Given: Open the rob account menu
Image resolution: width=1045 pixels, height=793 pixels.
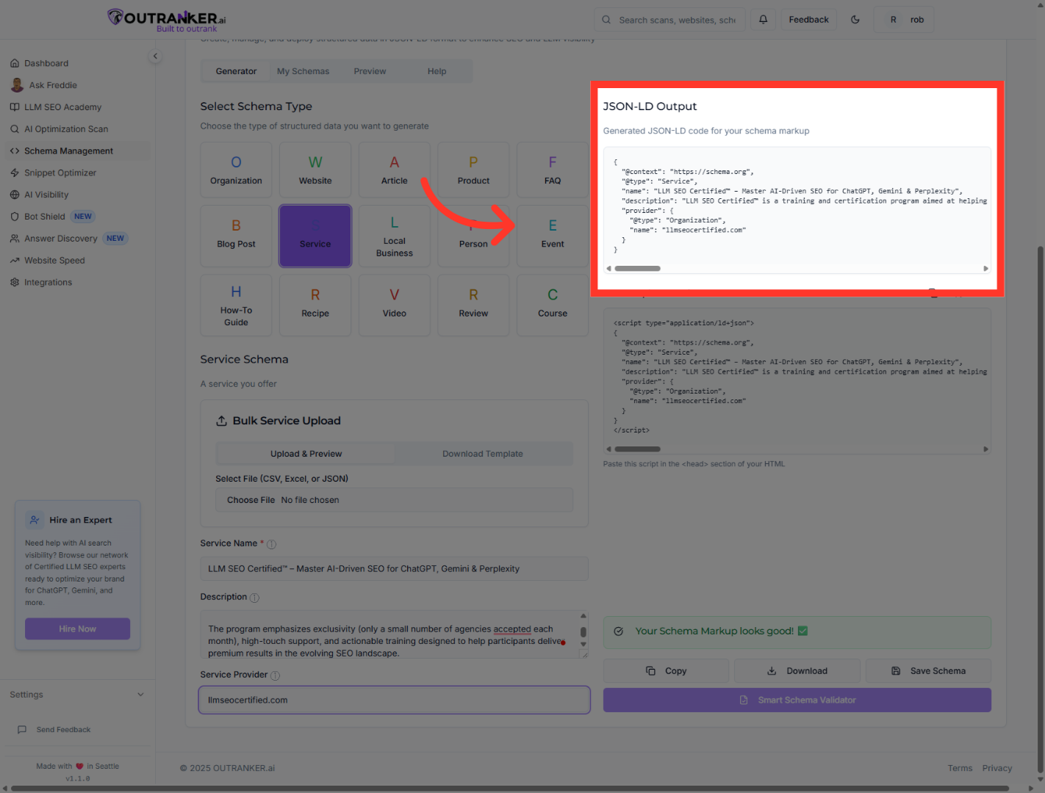Looking at the screenshot, I should tap(904, 19).
